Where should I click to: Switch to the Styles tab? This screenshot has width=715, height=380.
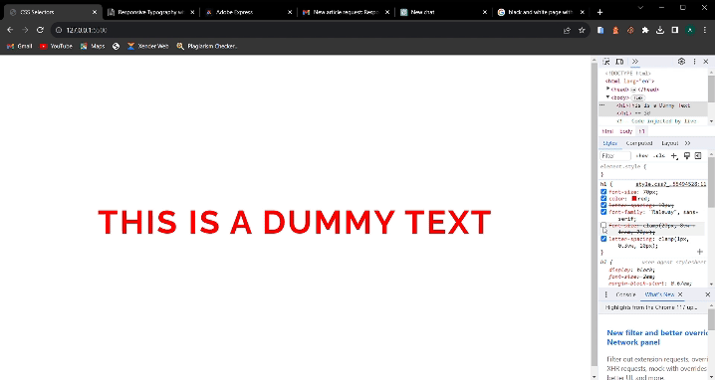[610, 143]
